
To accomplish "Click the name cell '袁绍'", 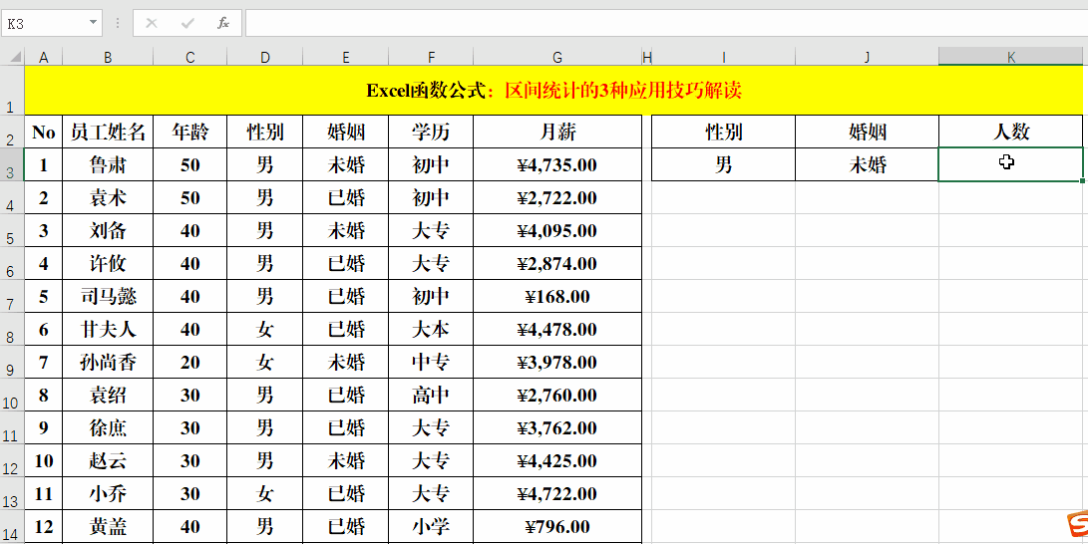I will pos(108,395).
